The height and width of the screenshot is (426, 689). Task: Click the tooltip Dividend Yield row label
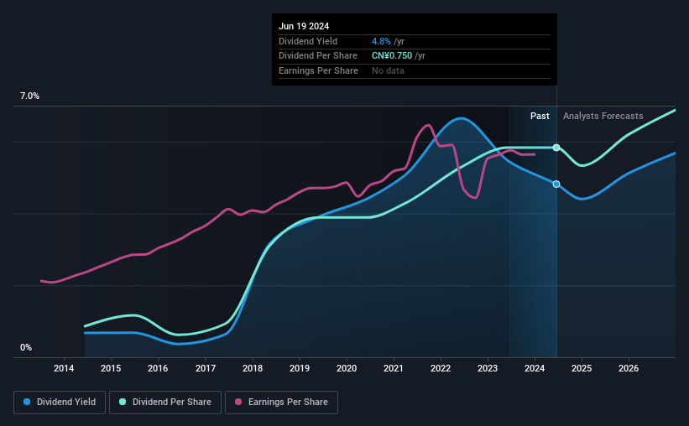pyautogui.click(x=308, y=41)
